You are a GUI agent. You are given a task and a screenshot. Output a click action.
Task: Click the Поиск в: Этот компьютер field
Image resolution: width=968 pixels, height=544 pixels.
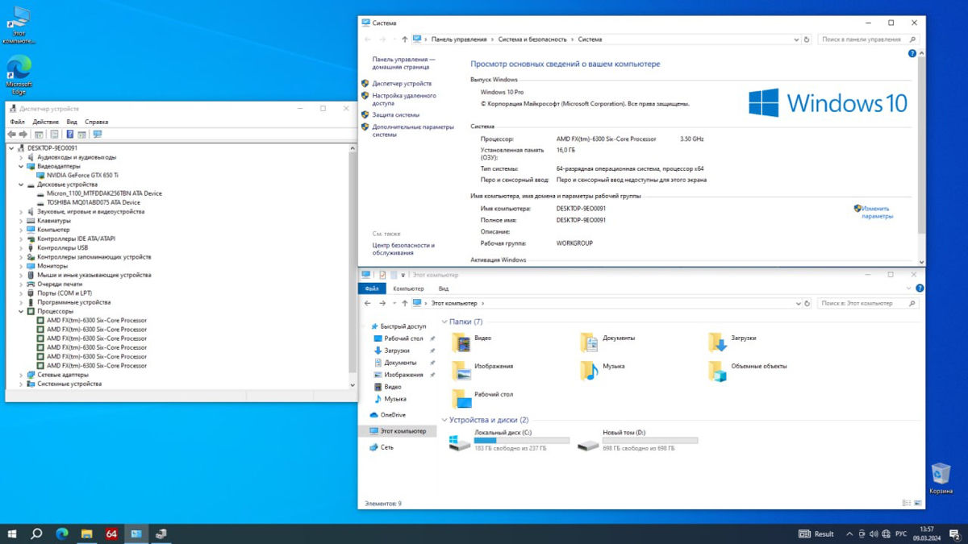pyautogui.click(x=869, y=303)
